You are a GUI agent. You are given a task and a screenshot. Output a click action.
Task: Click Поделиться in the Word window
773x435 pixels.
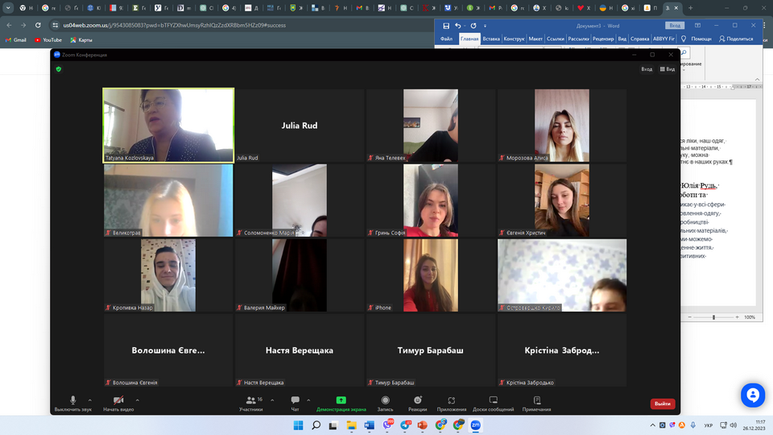click(x=736, y=39)
